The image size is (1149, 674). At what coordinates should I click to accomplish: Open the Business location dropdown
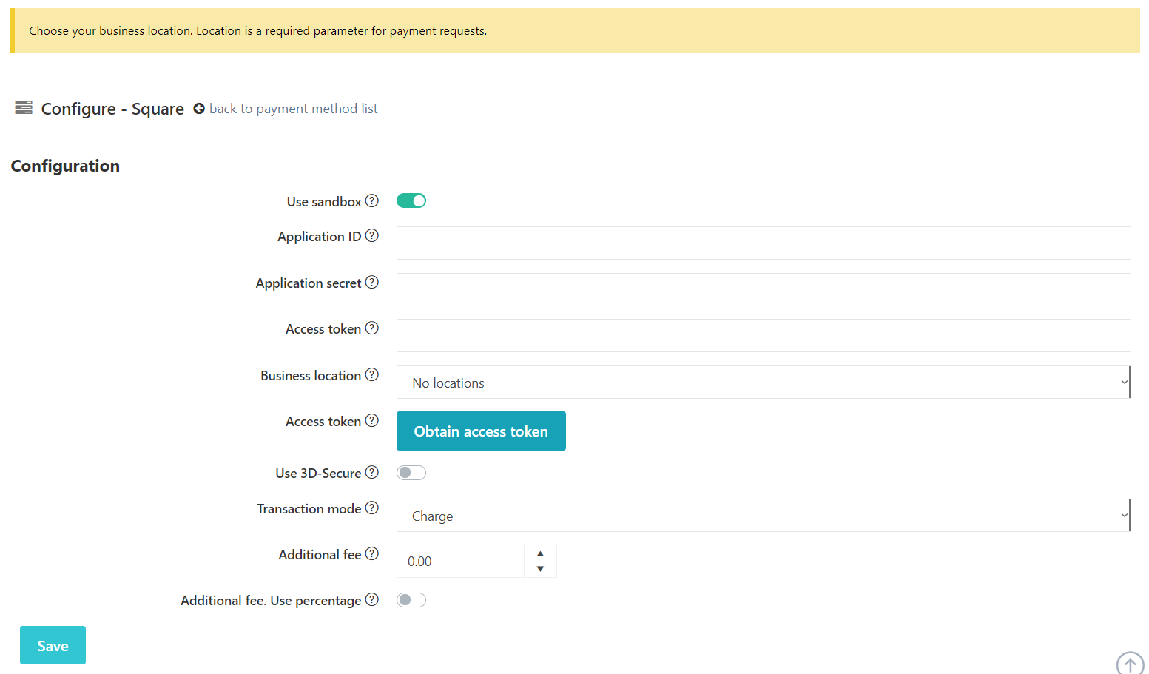pyautogui.click(x=764, y=383)
